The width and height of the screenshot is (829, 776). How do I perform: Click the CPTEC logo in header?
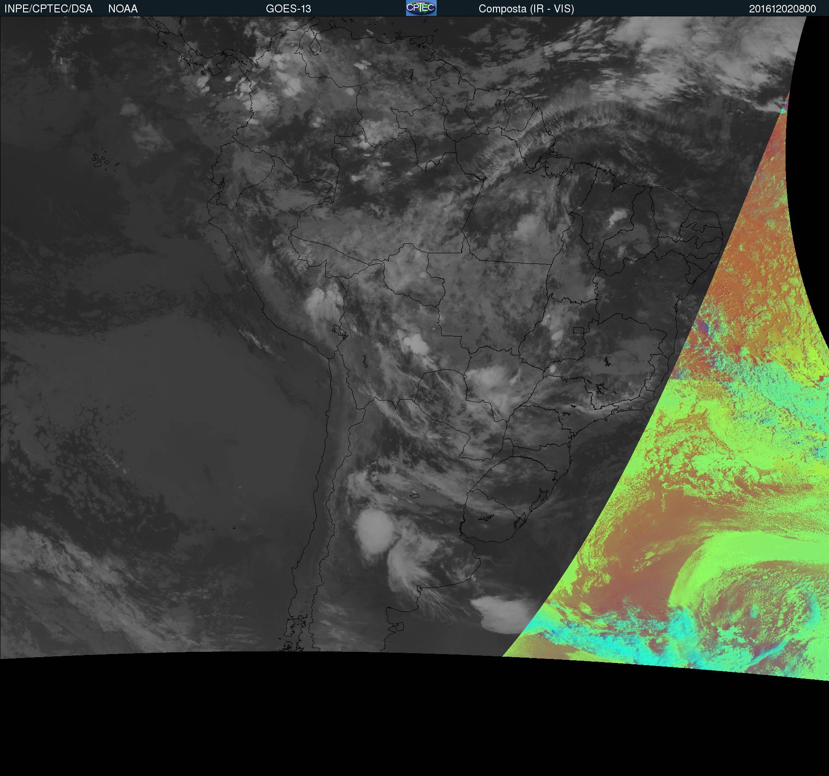(421, 8)
